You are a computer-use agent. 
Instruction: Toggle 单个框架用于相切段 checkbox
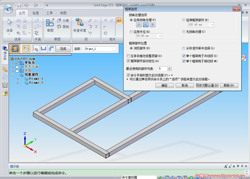184,61
